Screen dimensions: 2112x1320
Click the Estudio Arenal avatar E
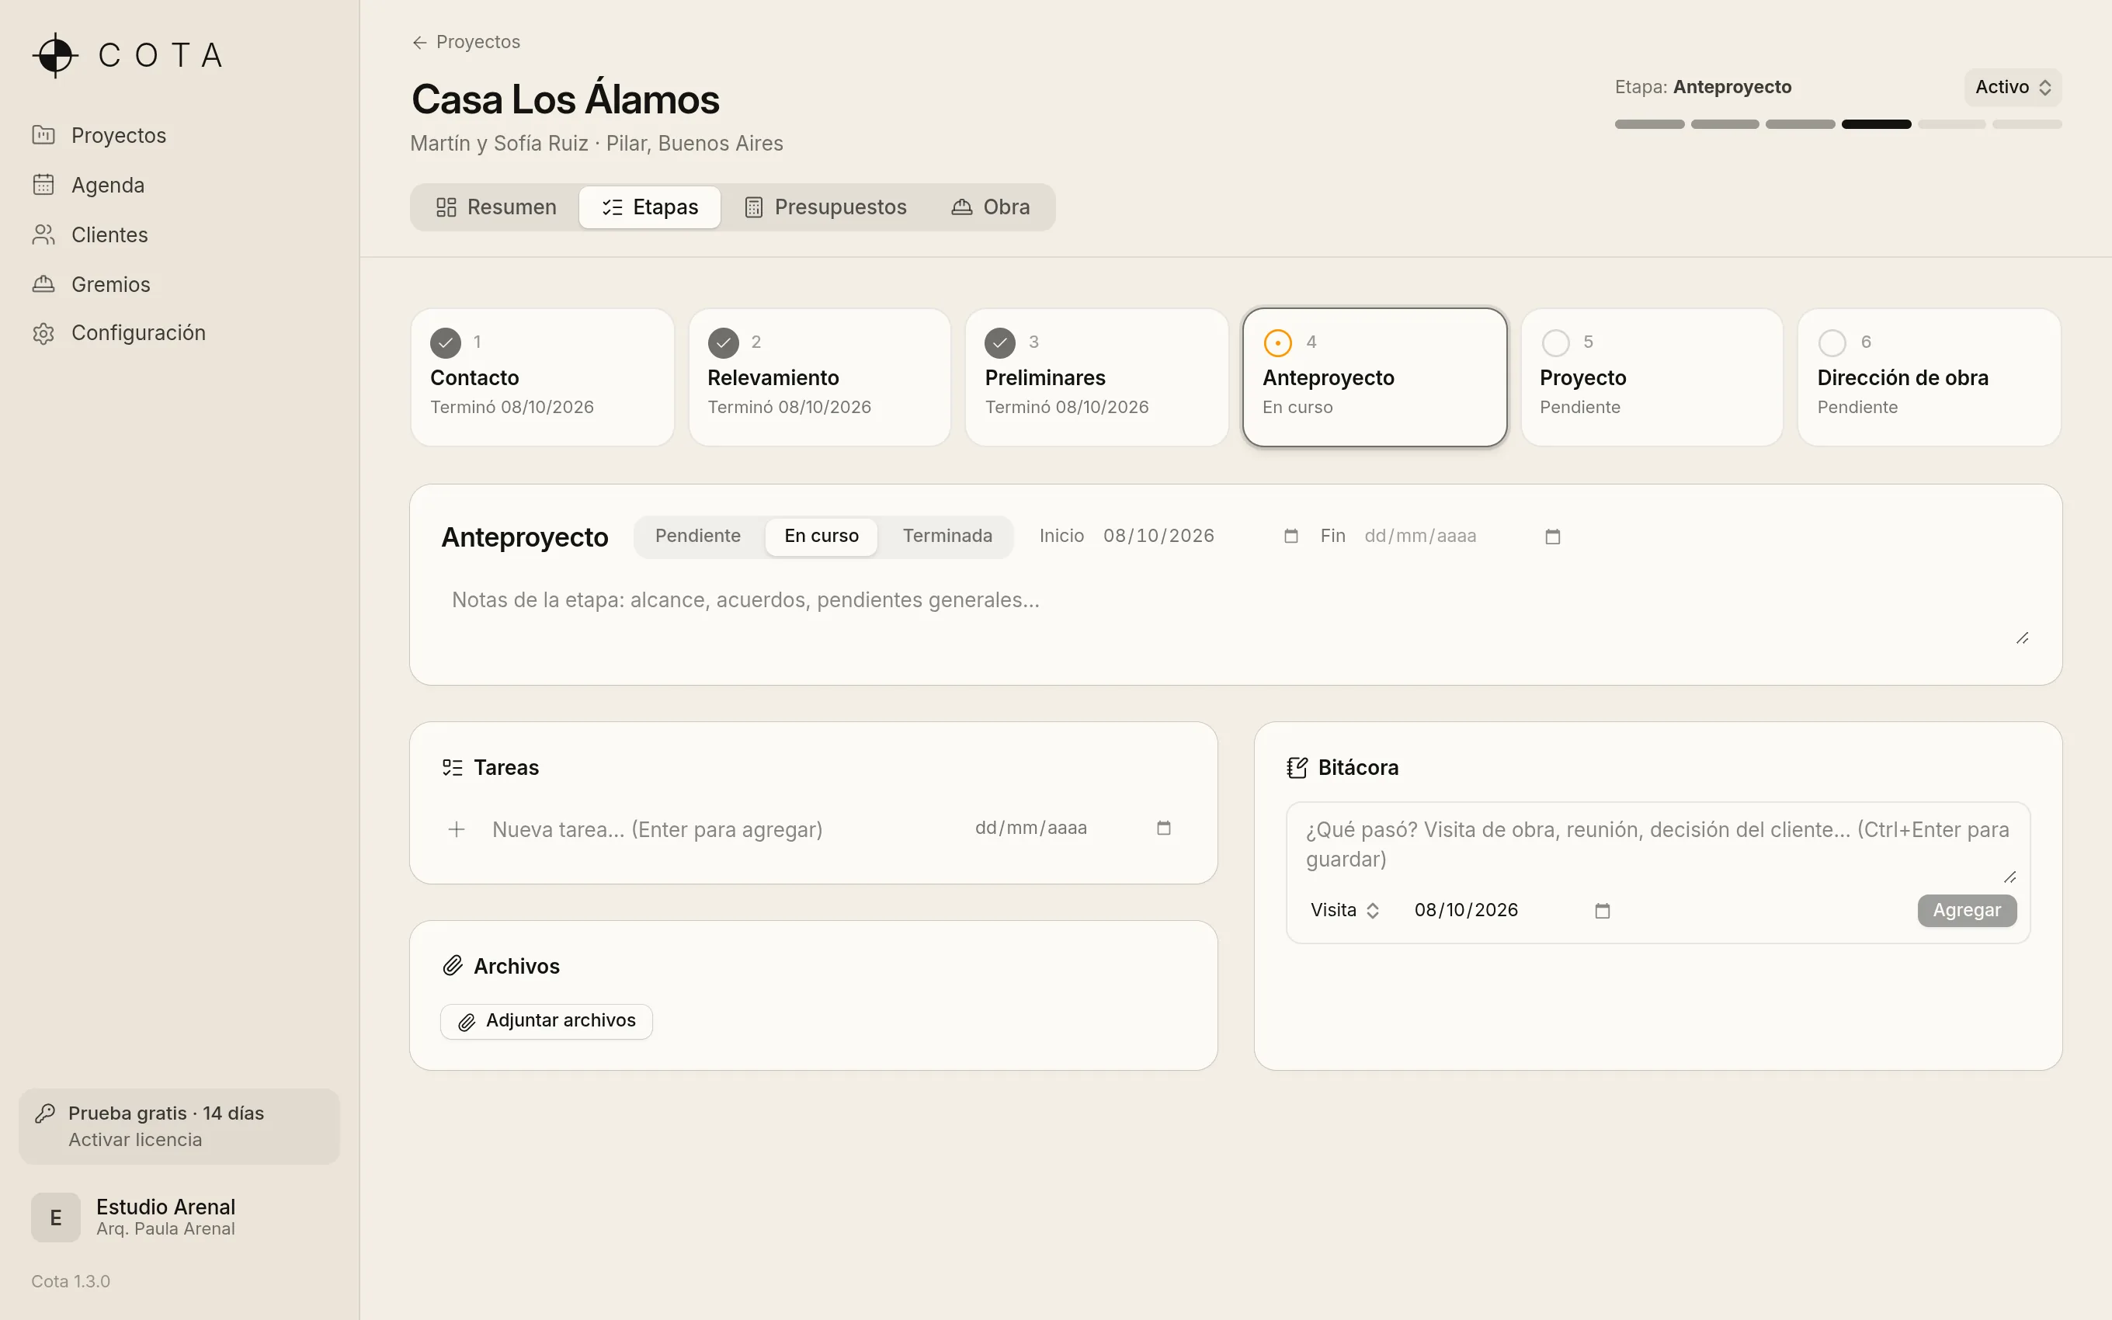point(56,1217)
